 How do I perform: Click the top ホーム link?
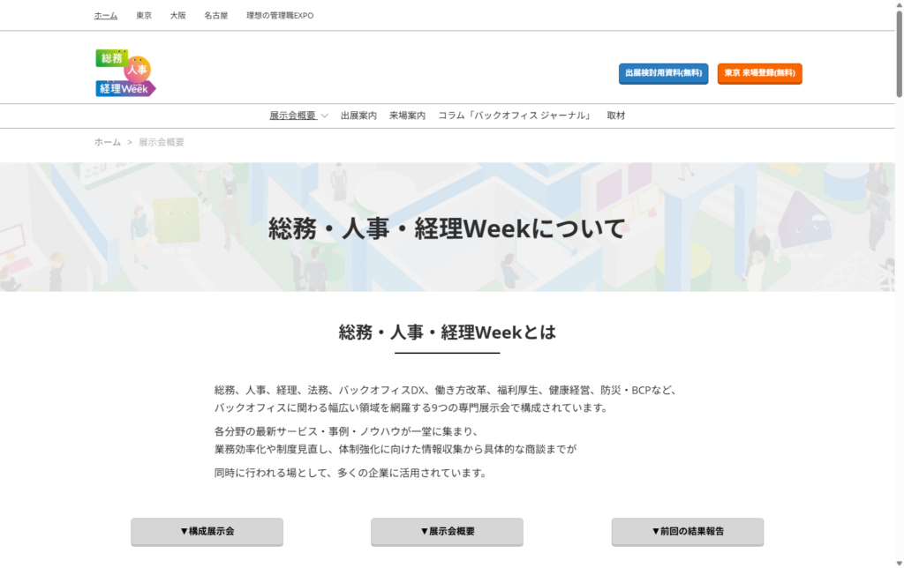click(106, 16)
